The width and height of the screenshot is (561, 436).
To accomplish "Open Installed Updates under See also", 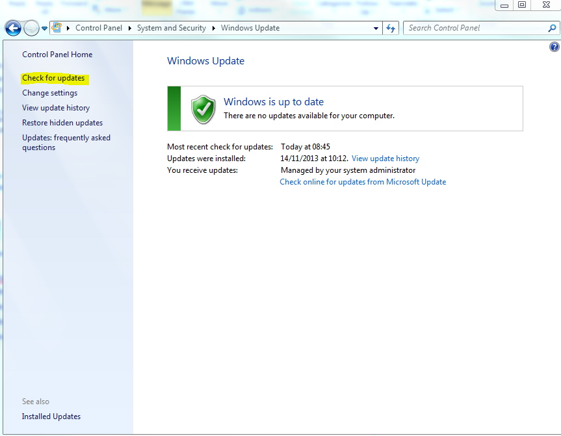I will 51,417.
